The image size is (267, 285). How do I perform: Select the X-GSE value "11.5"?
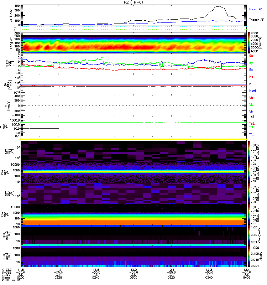(21, 270)
